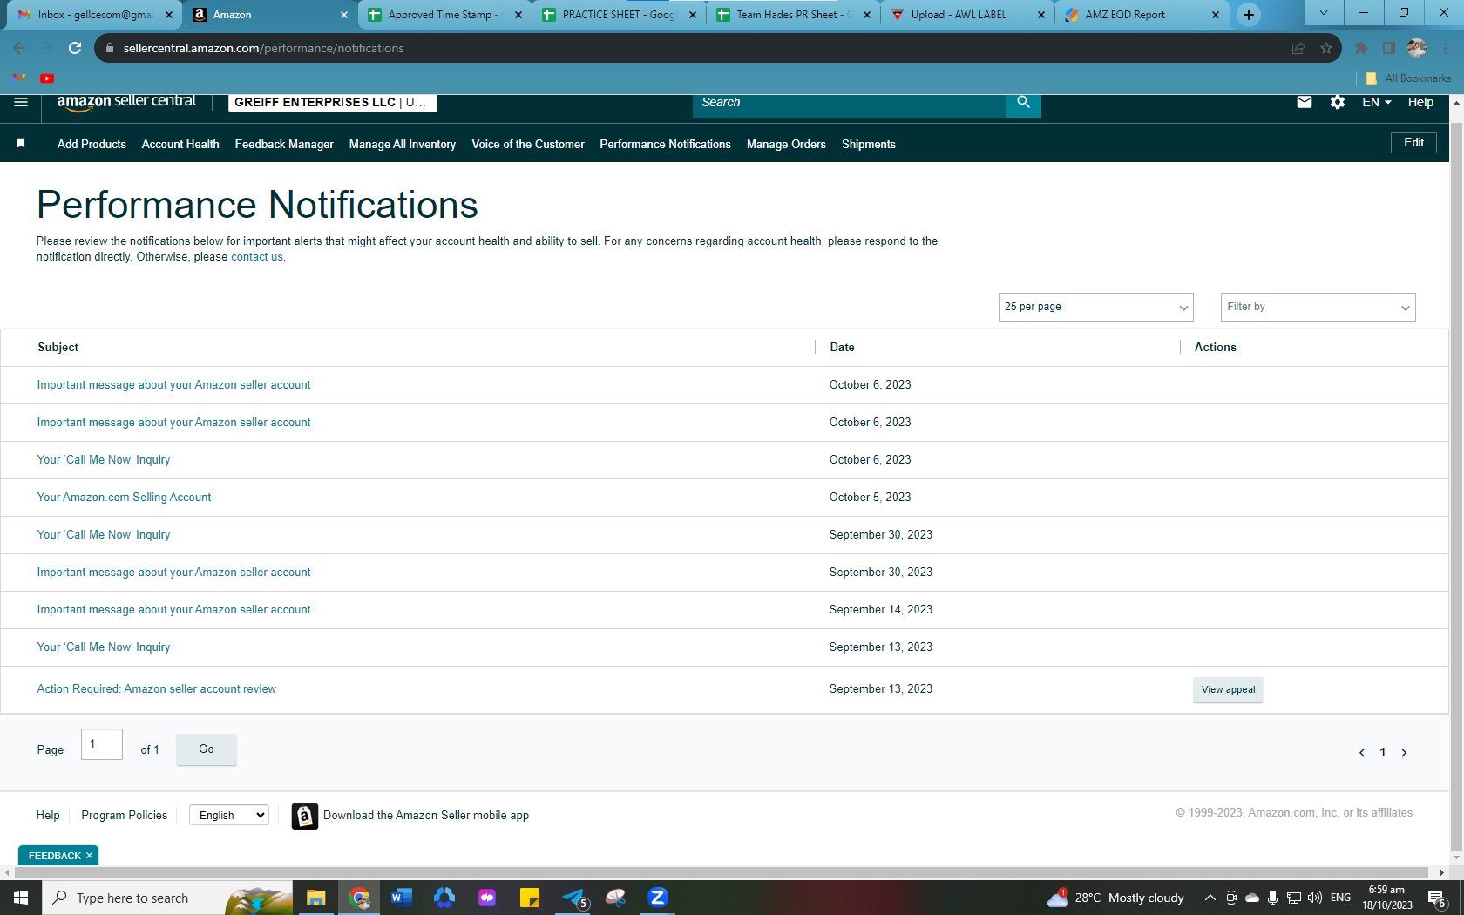The width and height of the screenshot is (1464, 915).
Task: Click the View appeal button
Action: pyautogui.click(x=1228, y=689)
